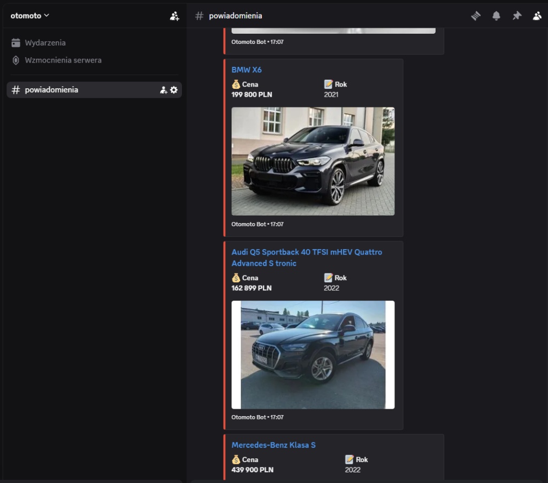Click the 439 900 PLN price text
This screenshot has height=483, width=548.
[x=253, y=470]
